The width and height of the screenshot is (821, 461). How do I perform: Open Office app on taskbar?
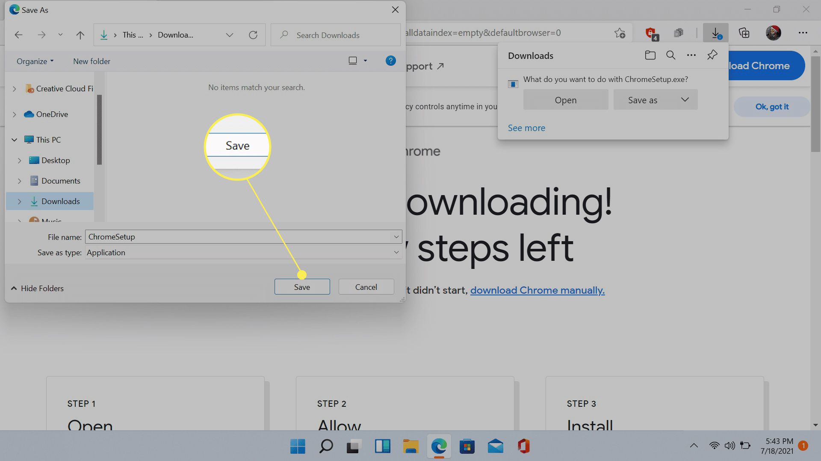tap(523, 446)
